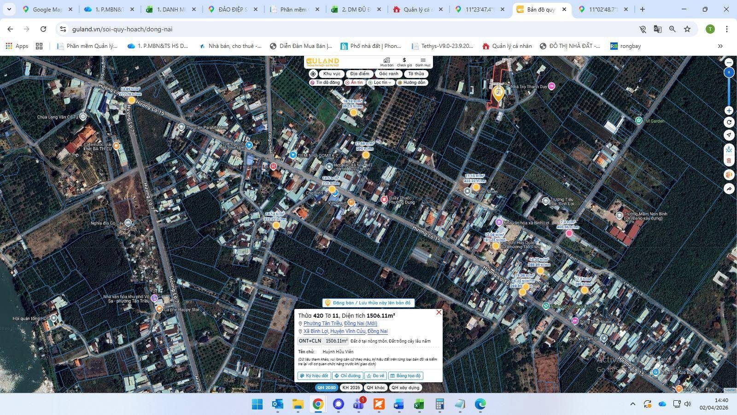Open the Phường Tân Triều link
The height and width of the screenshot is (415, 737).
tap(323, 324)
